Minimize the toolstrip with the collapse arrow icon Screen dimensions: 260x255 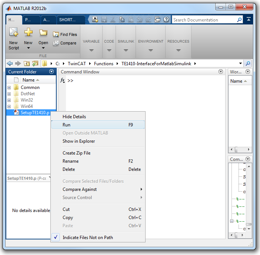pyautogui.click(x=249, y=19)
